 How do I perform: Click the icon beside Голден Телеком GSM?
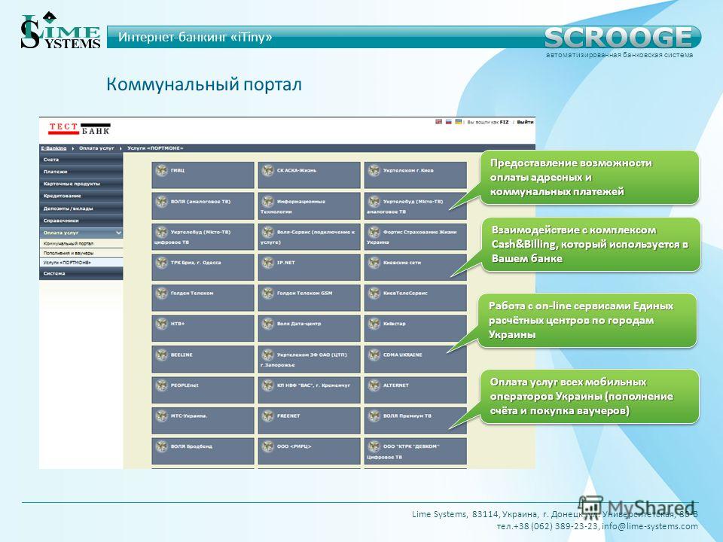(x=268, y=293)
